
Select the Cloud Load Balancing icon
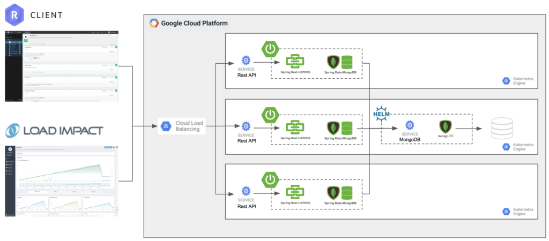click(166, 126)
